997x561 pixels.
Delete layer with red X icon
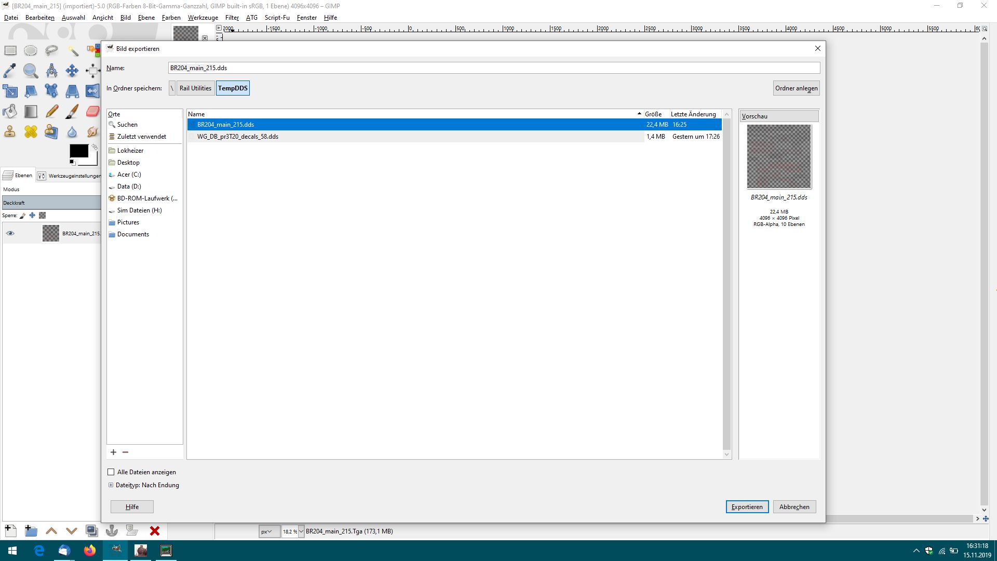(x=154, y=531)
